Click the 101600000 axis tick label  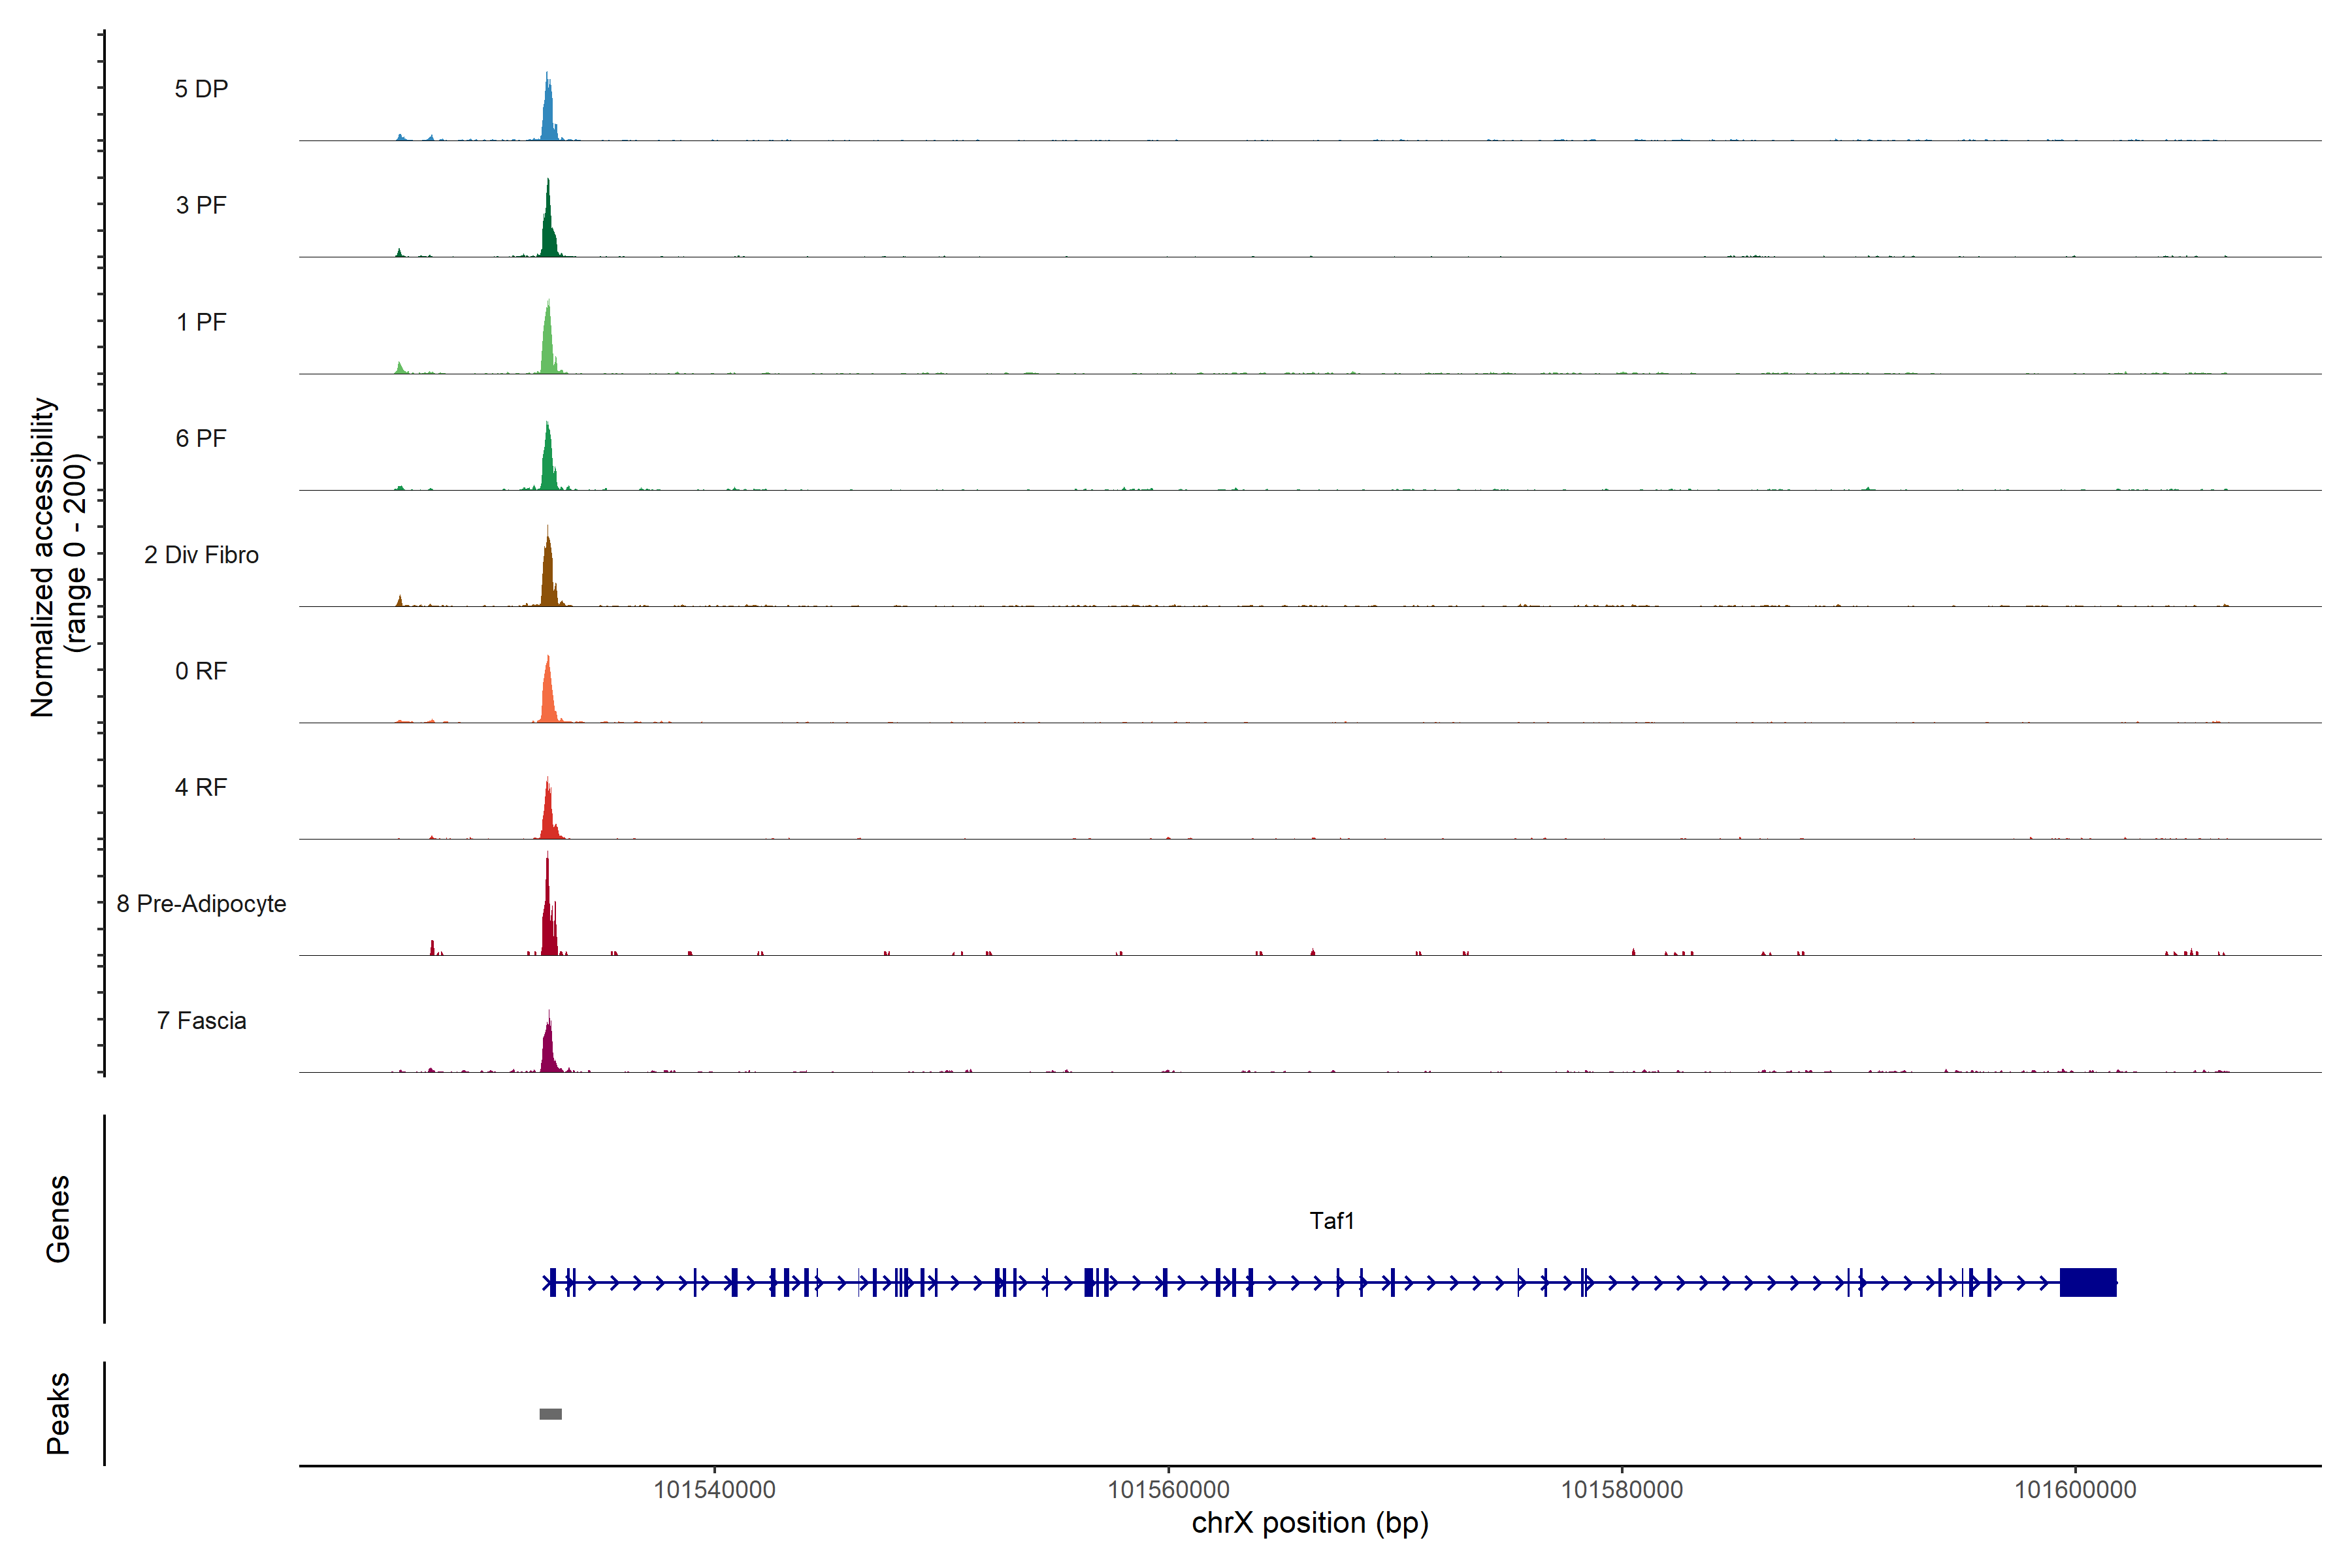(2075, 1490)
